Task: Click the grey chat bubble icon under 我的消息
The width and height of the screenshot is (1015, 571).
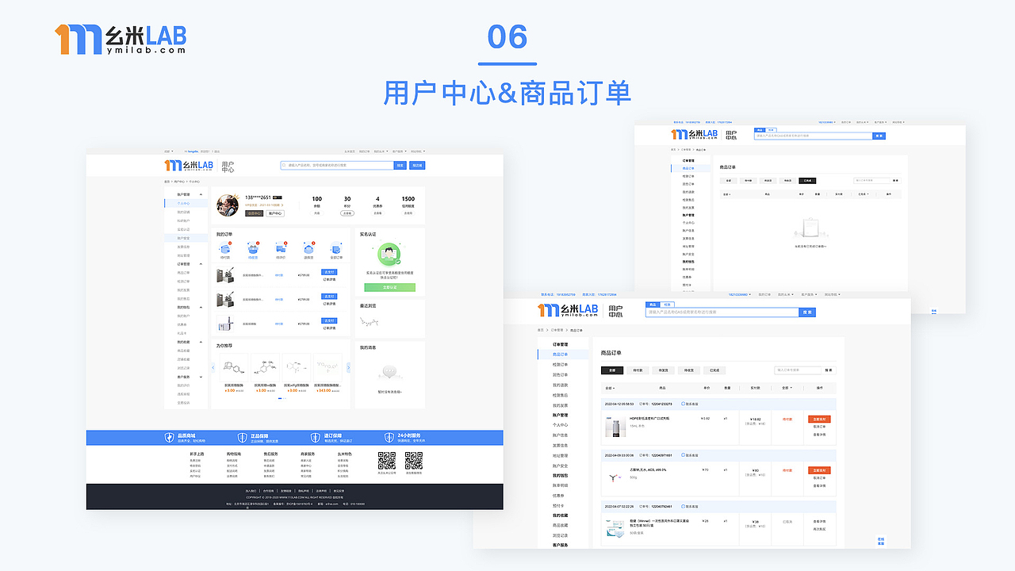Action: [389, 372]
